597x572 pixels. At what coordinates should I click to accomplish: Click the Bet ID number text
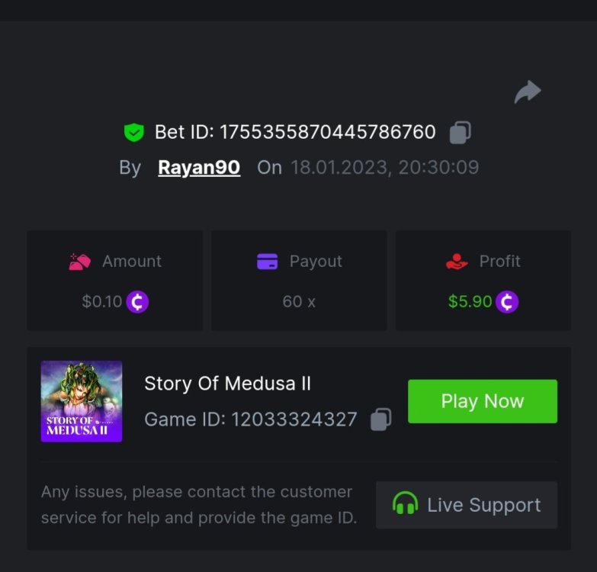pos(327,133)
